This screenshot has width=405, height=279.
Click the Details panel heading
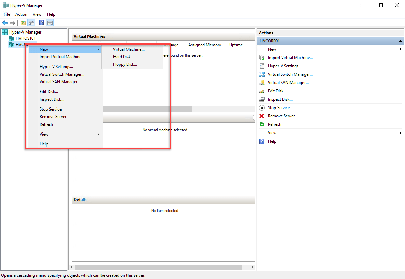(x=80, y=200)
